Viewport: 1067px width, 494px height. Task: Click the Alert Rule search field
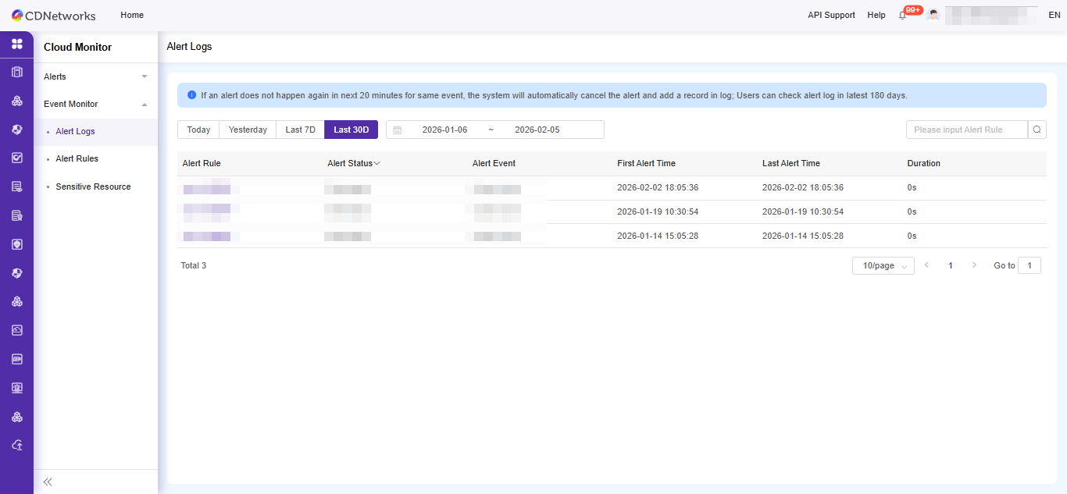966,130
